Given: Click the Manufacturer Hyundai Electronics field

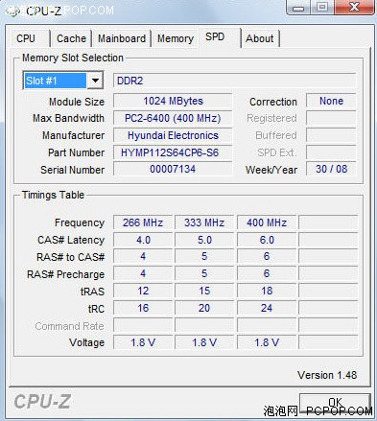Looking at the screenshot, I should (x=173, y=135).
